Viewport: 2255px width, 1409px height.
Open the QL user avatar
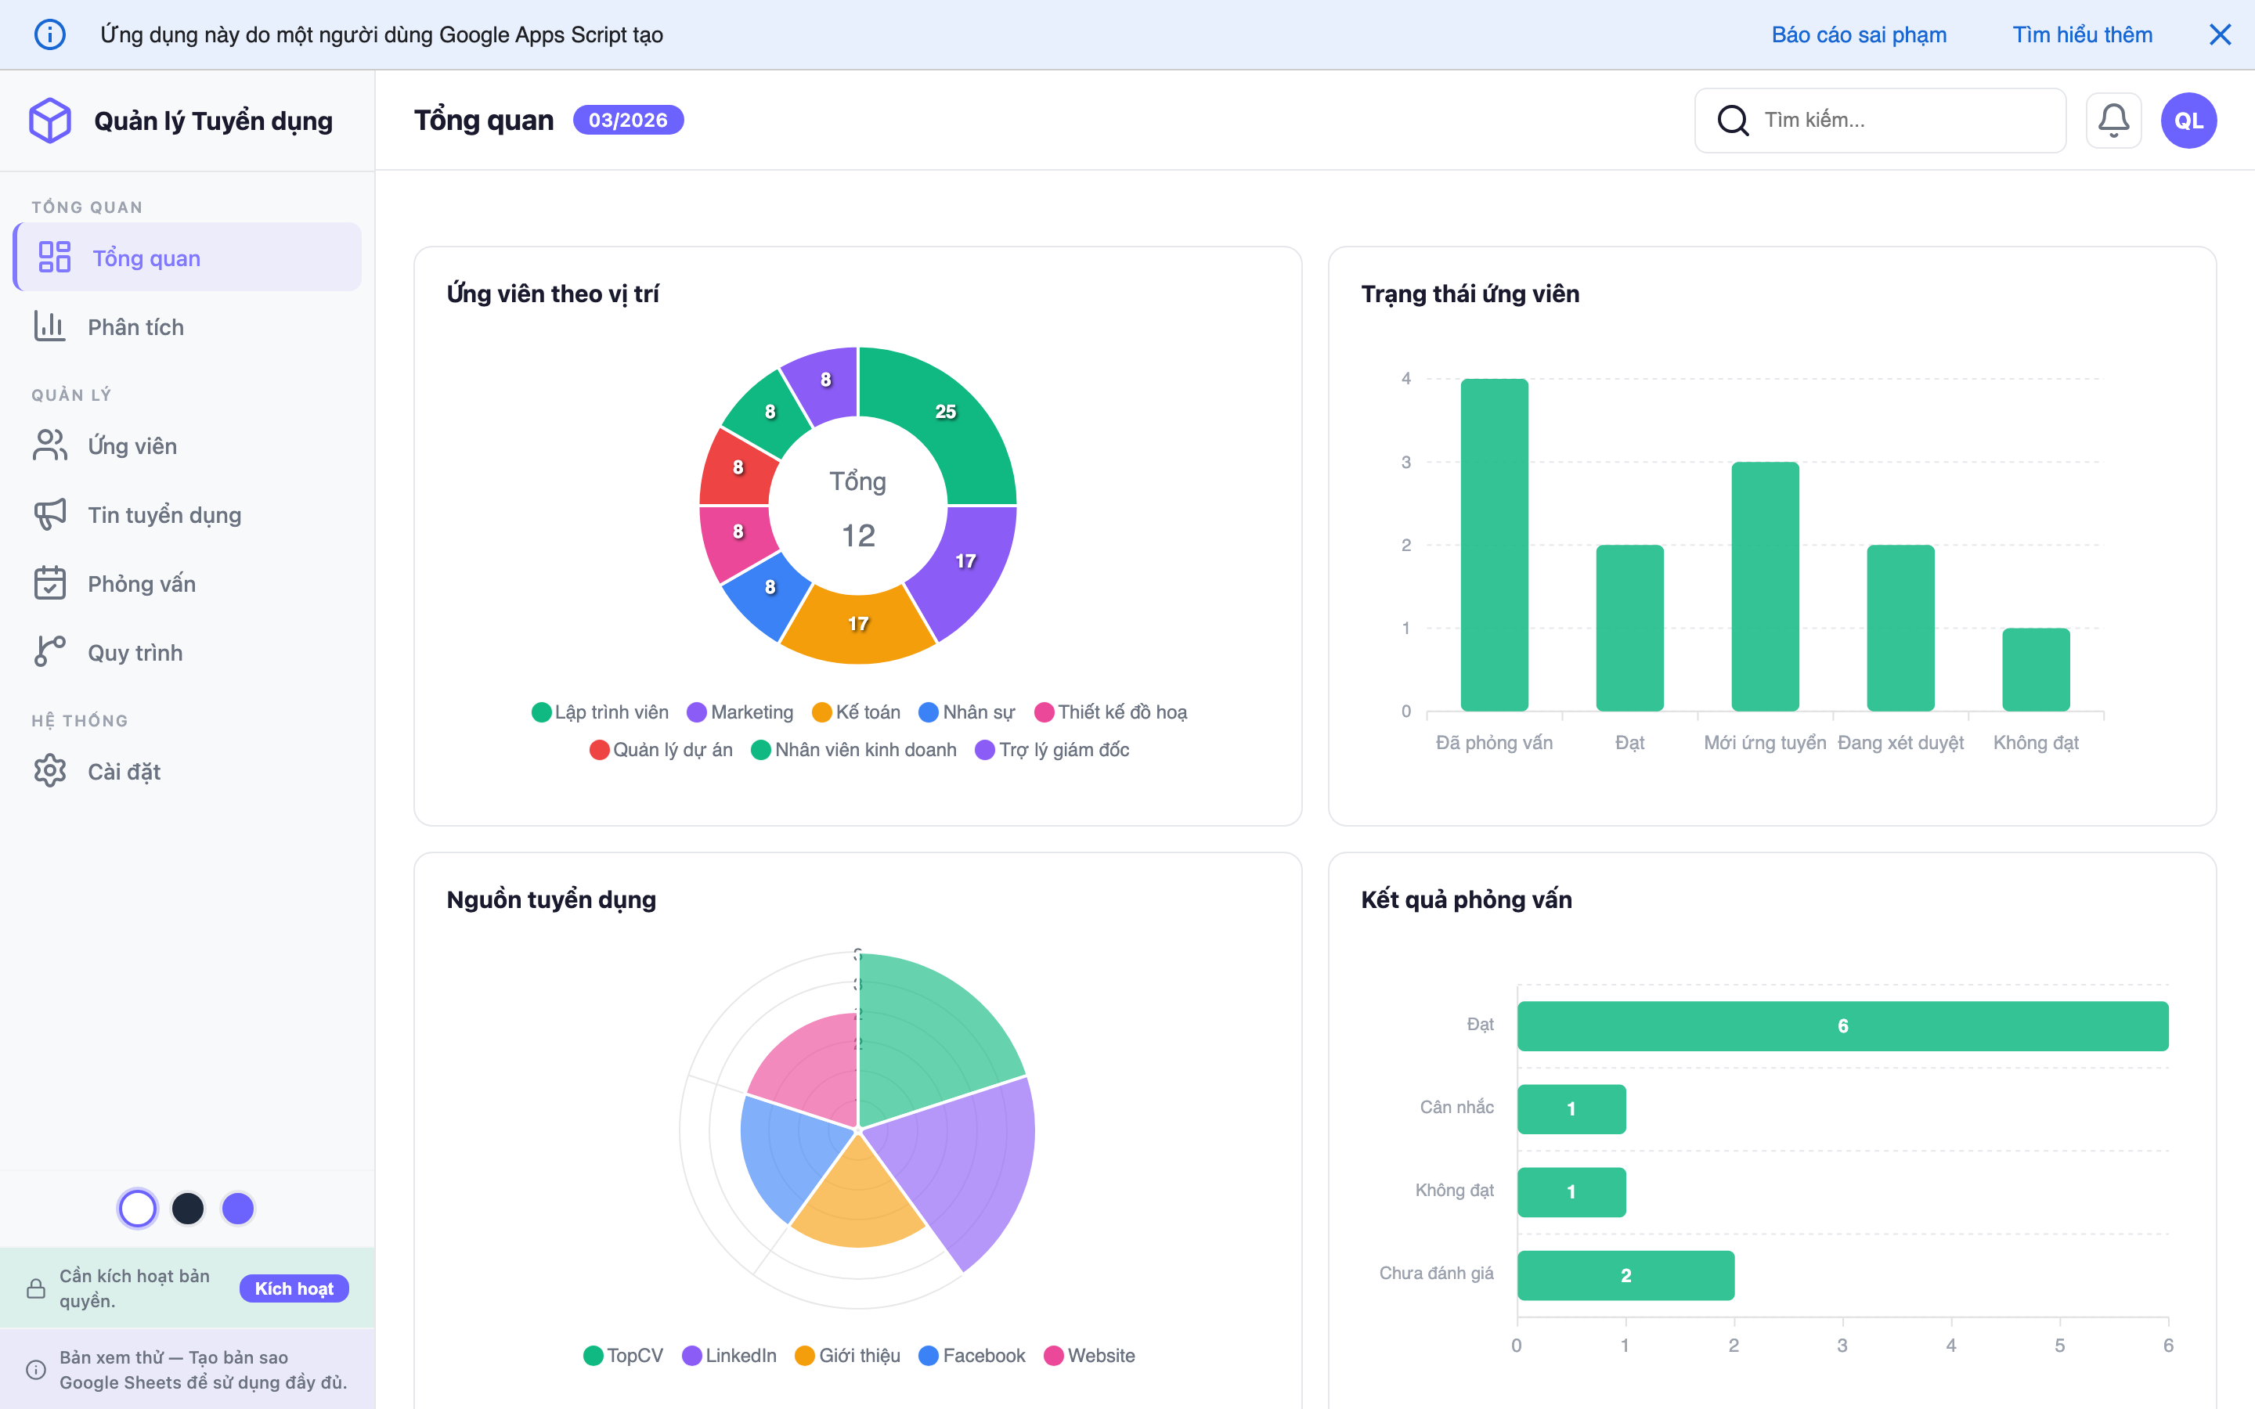tap(2188, 121)
